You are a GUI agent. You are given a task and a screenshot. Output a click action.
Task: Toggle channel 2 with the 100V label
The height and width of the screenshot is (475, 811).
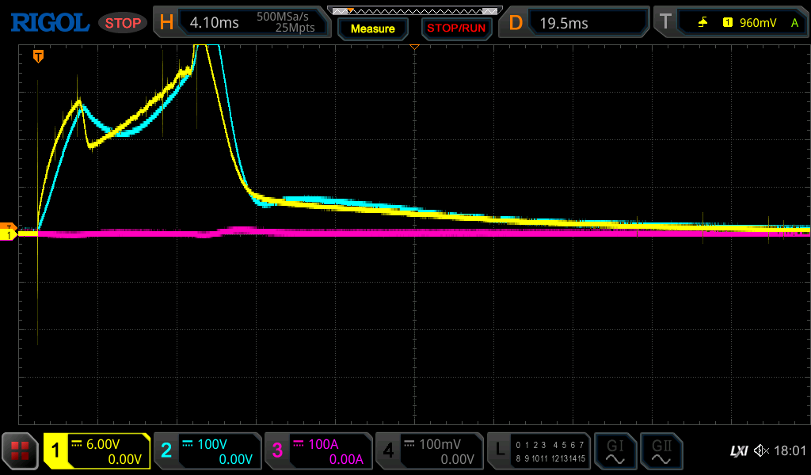(x=206, y=451)
